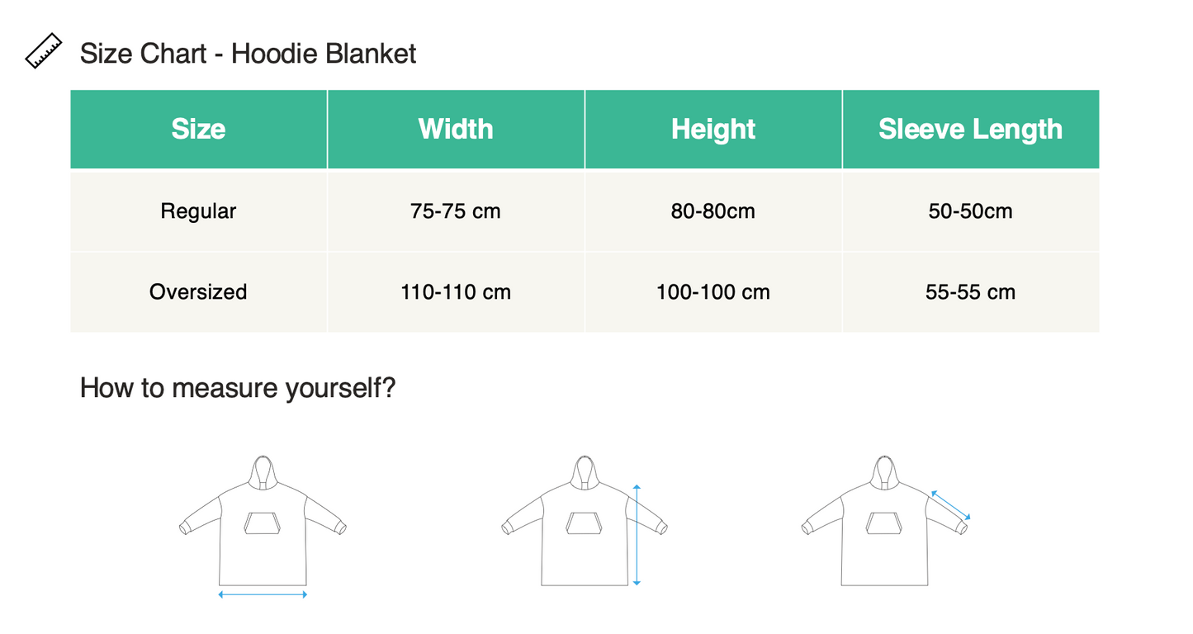Click the Height column header
Image resolution: width=1193 pixels, height=634 pixels.
[x=713, y=130]
